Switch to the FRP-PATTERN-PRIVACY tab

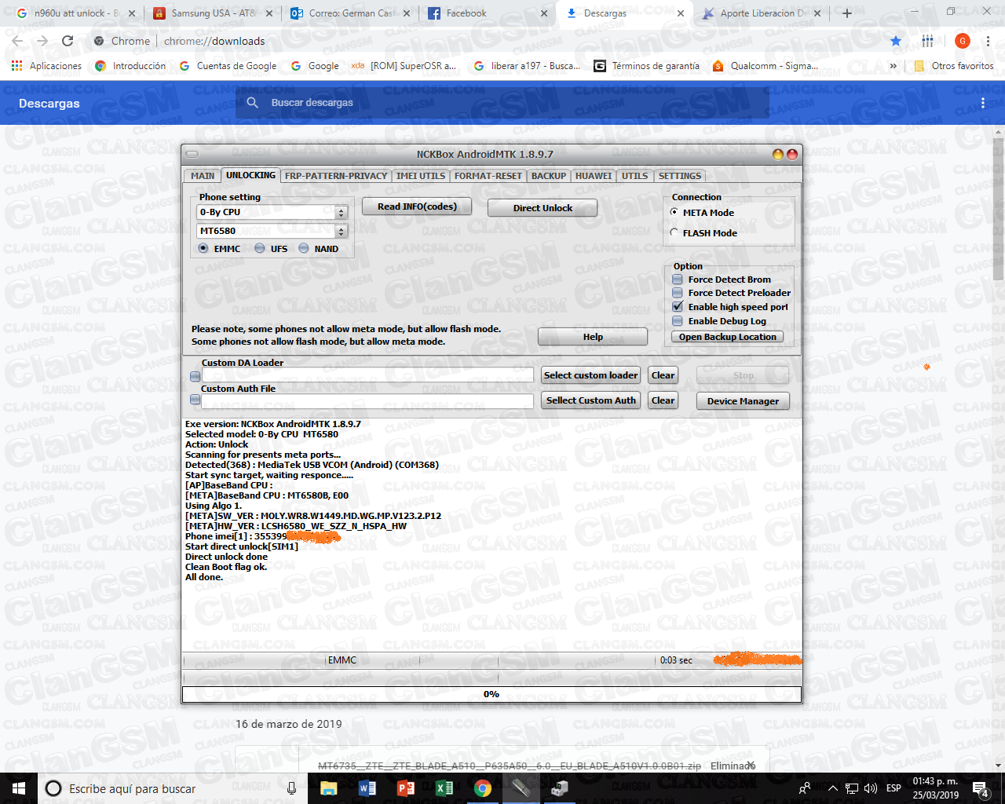click(x=336, y=176)
